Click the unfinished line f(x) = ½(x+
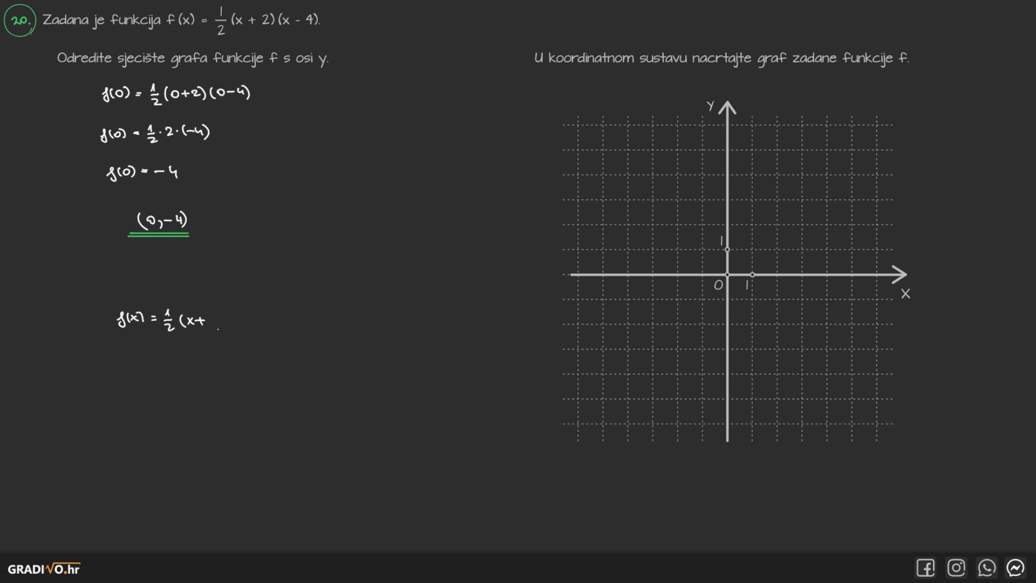Image resolution: width=1036 pixels, height=583 pixels. 161,320
